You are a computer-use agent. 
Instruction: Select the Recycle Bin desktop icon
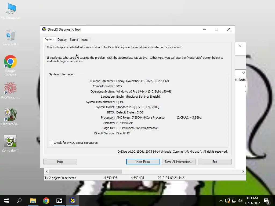coord(10,38)
